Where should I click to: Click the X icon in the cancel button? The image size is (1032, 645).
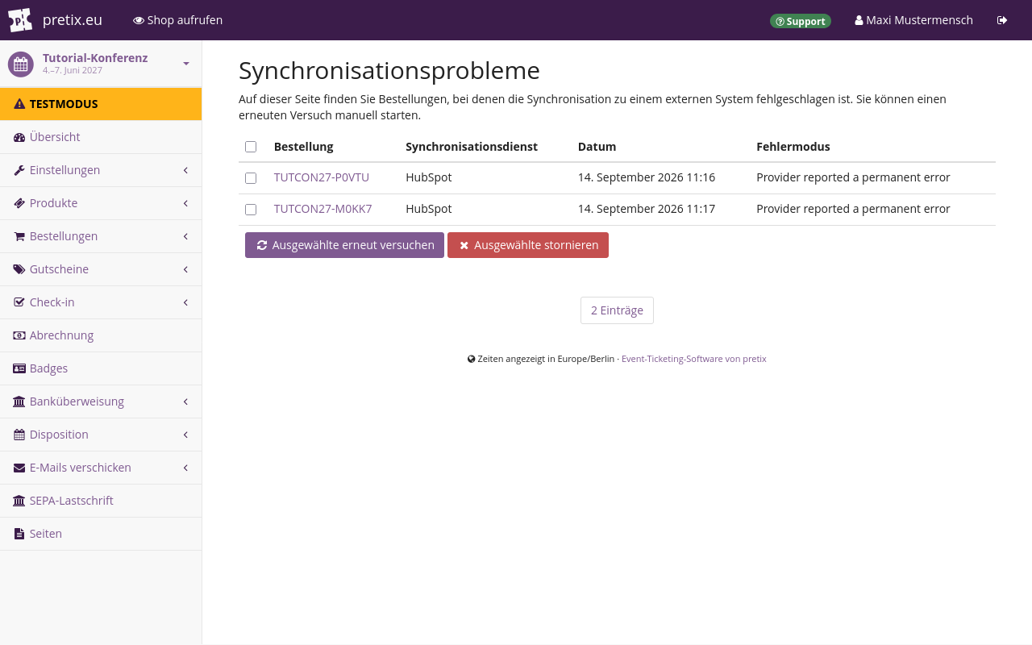tap(464, 245)
